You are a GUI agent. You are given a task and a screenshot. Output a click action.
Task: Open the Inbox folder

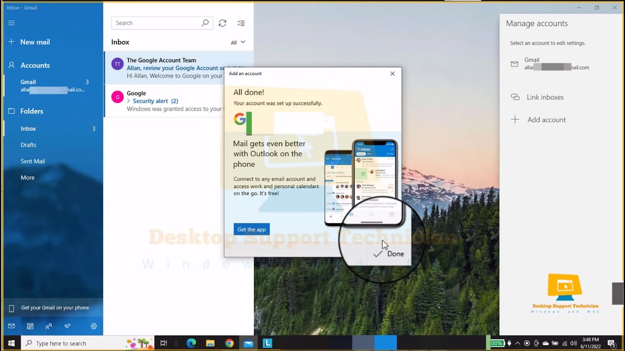(53, 129)
